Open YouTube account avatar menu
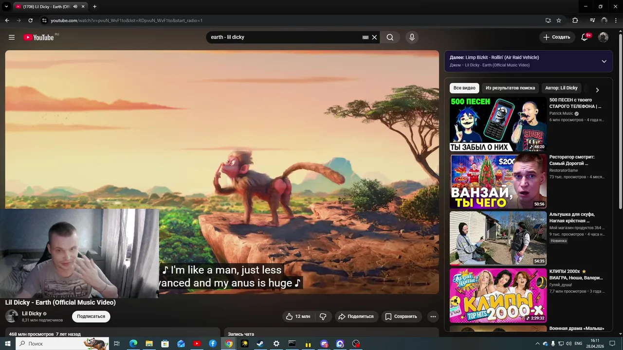 (x=603, y=37)
